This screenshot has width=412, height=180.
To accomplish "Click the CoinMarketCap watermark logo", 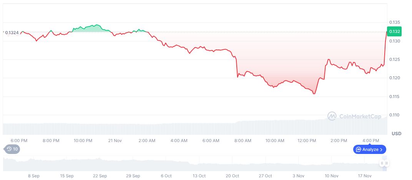I will tap(354, 116).
